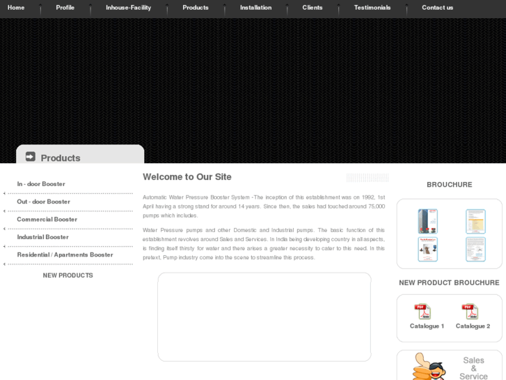Image resolution: width=506 pixels, height=380 pixels.
Task: Click the BROUCHURE heading
Action: [449, 185]
